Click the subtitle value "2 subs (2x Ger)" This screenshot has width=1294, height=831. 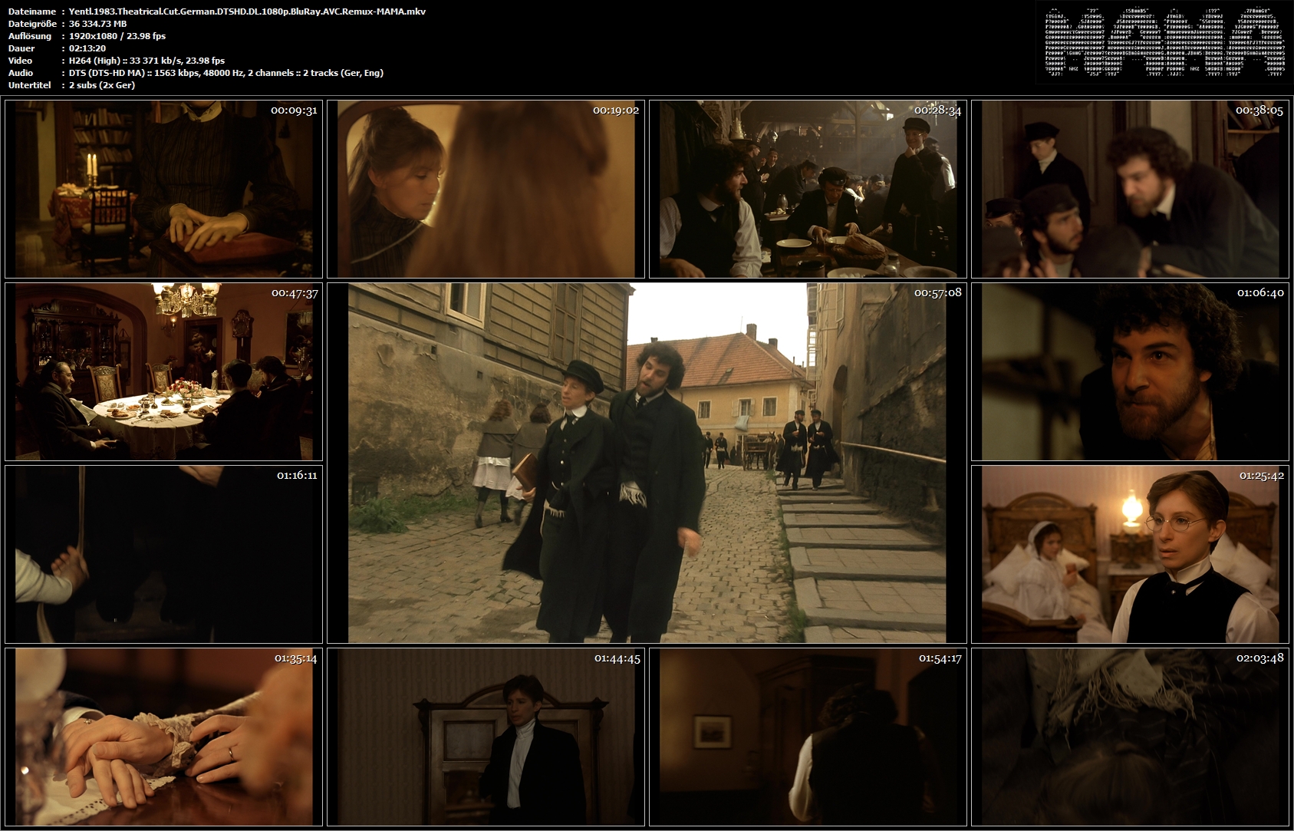[x=102, y=85]
